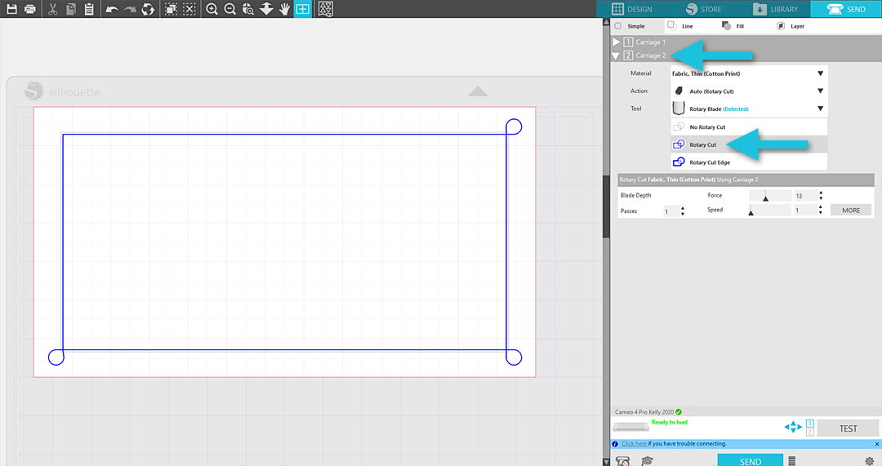Expand the Carriage 1 section

point(616,42)
